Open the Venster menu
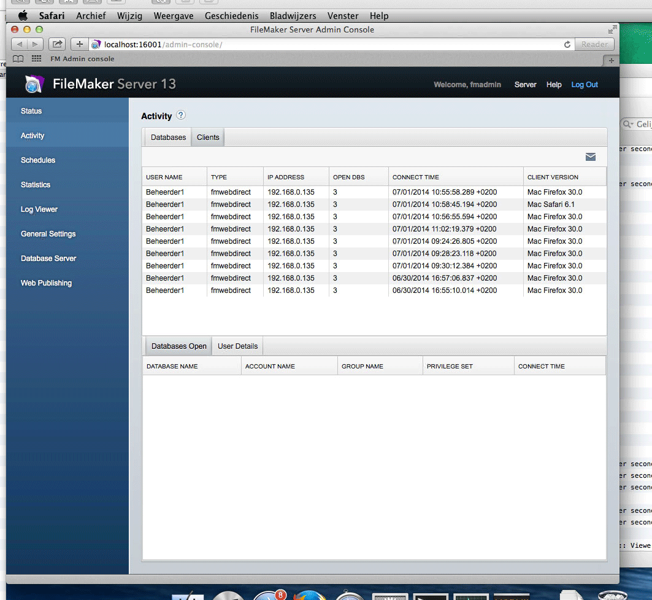The height and width of the screenshot is (600, 652). point(343,16)
